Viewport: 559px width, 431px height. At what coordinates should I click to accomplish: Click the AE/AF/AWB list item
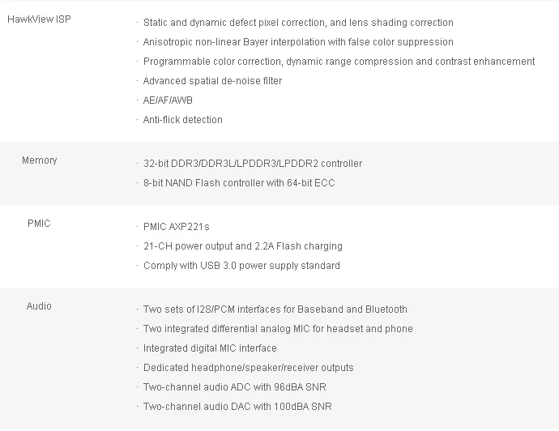point(168,100)
